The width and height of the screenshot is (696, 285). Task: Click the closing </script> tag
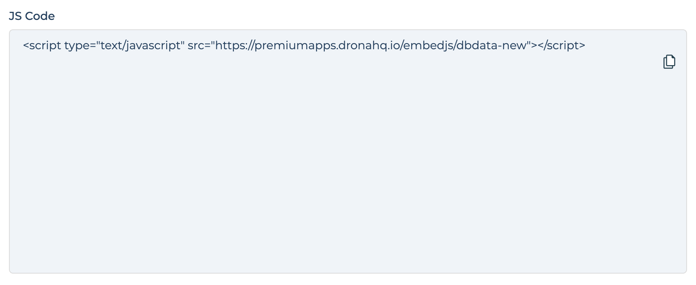click(562, 46)
